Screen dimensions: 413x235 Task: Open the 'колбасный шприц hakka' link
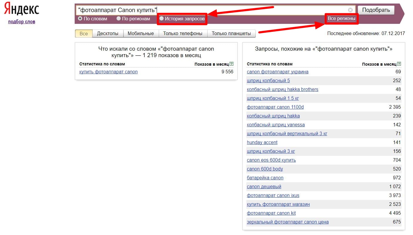point(273,116)
